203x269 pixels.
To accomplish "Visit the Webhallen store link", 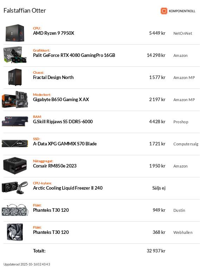I will point(183,232).
